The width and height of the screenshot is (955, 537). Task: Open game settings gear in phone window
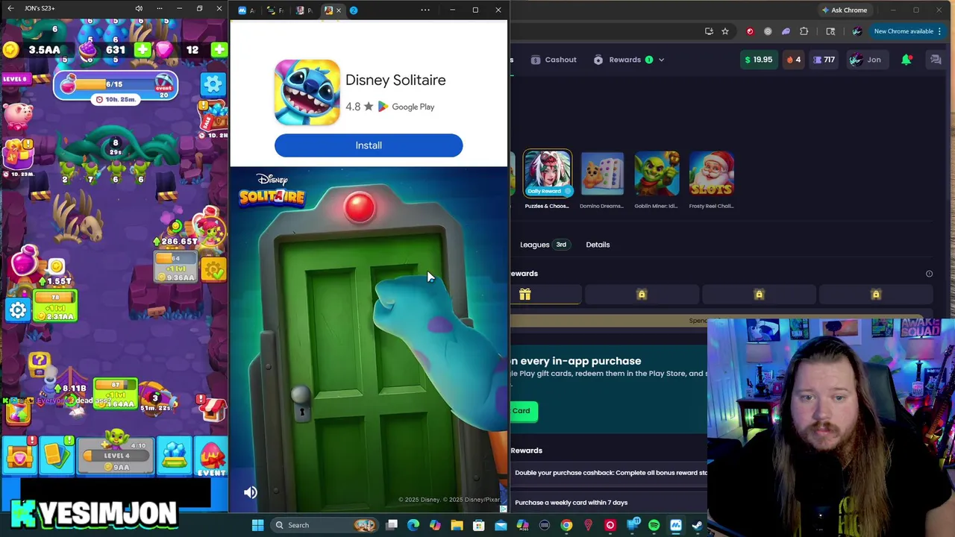tap(213, 84)
